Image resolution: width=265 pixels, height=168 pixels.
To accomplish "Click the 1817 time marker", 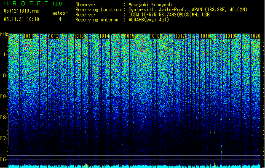I will pyautogui.click(x=180, y=36).
